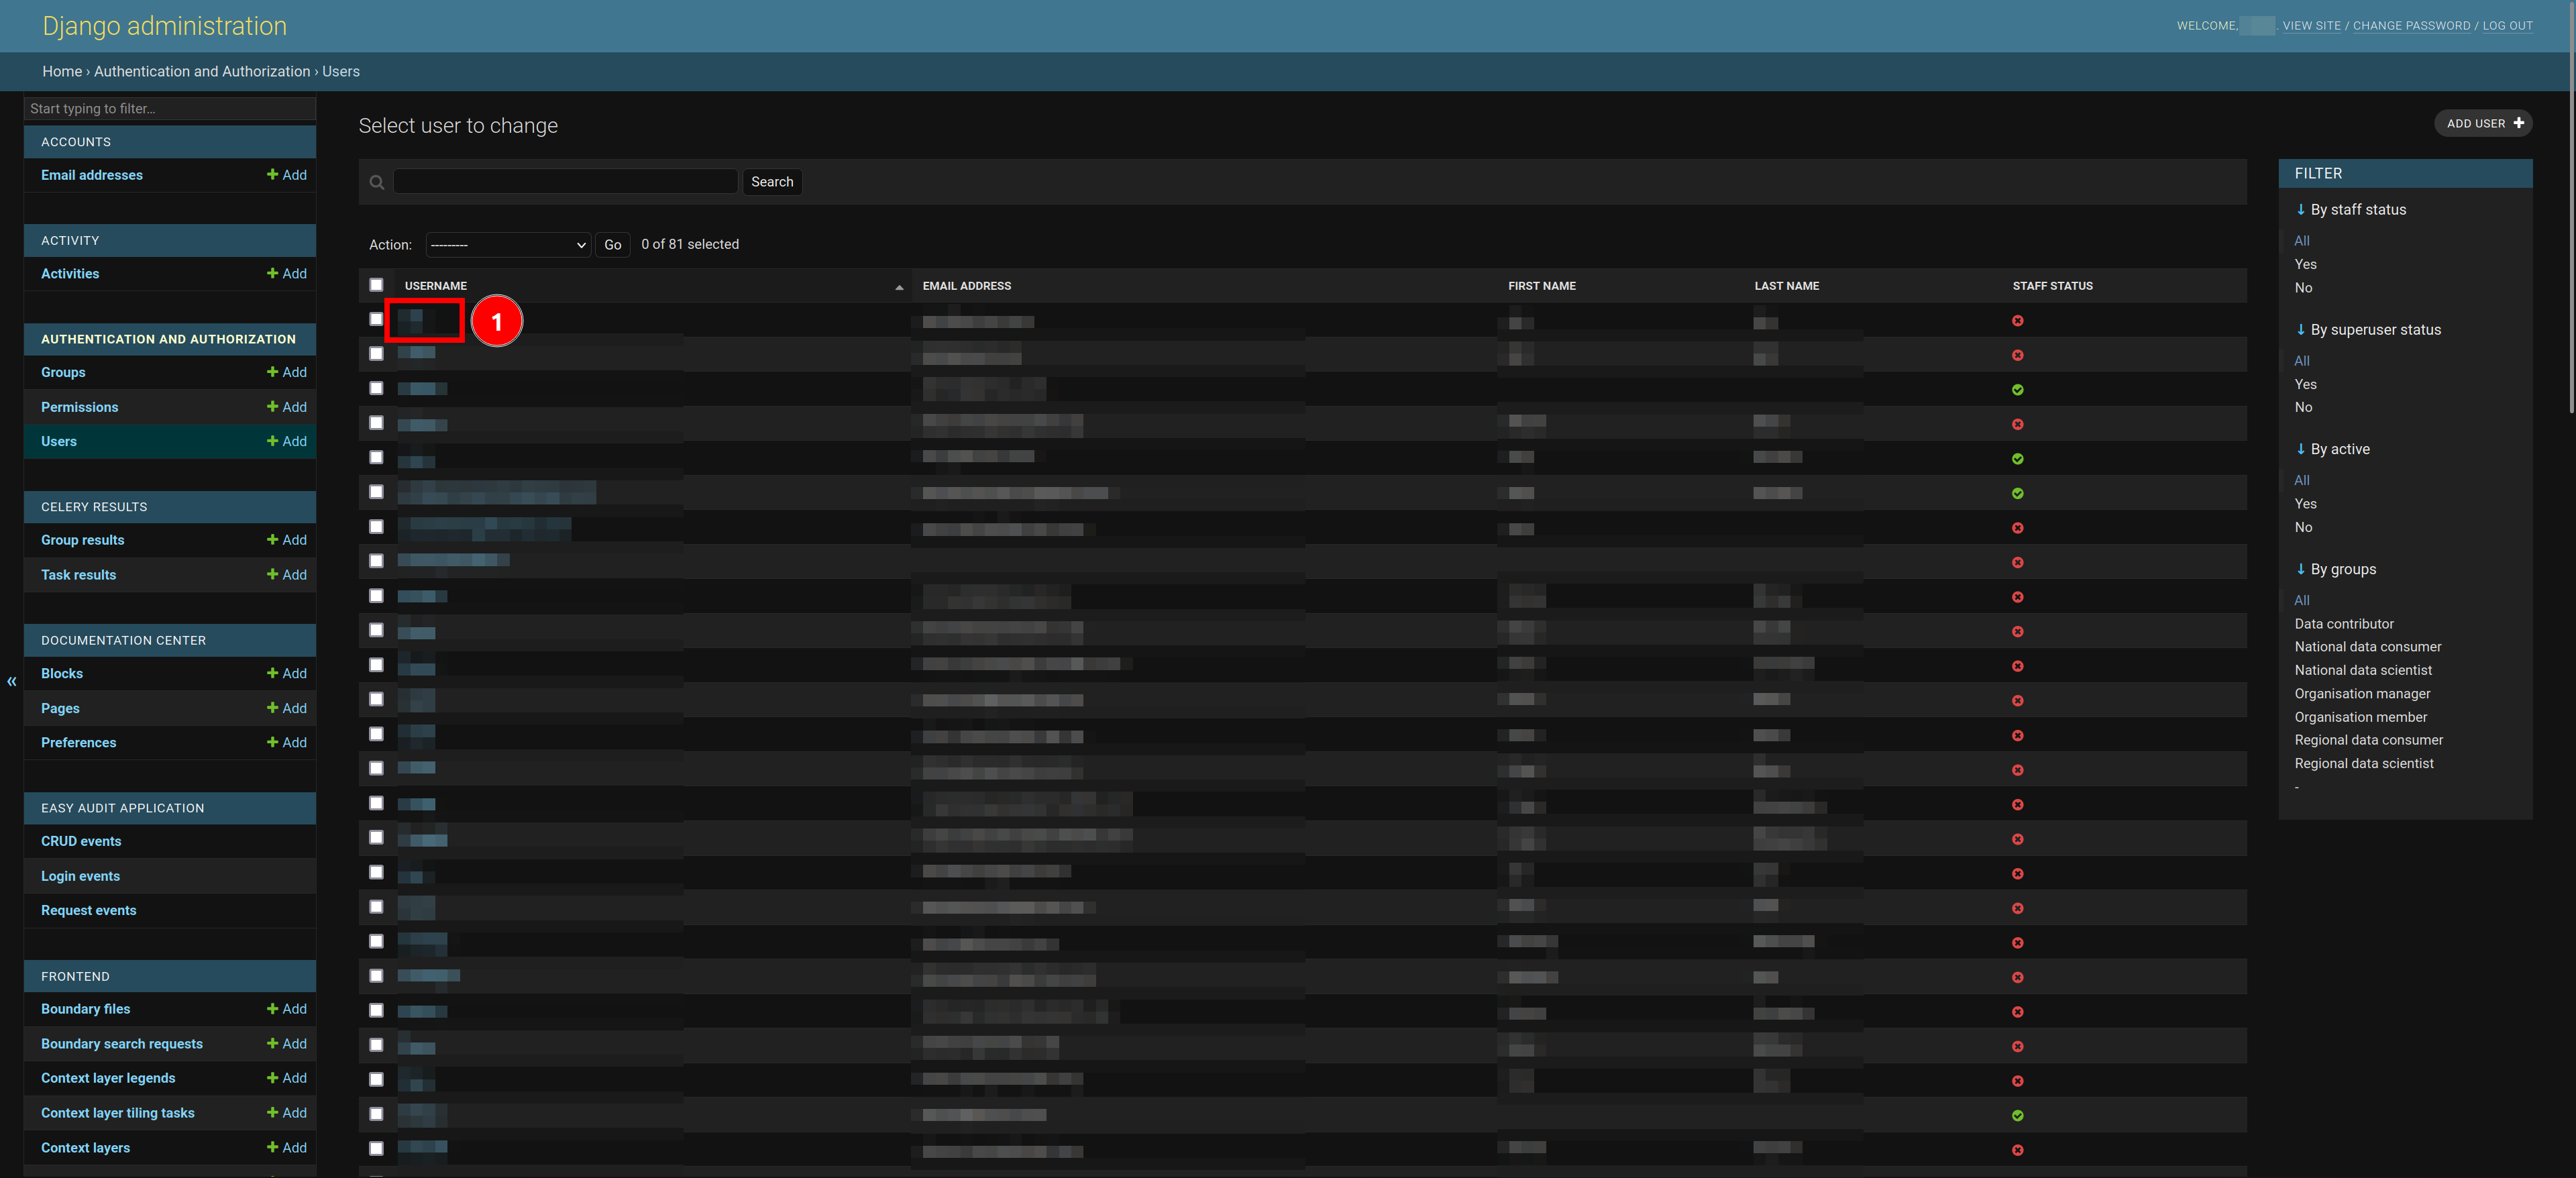The width and height of the screenshot is (2576, 1178).
Task: Open the Users section in sidebar
Action: pyautogui.click(x=58, y=440)
